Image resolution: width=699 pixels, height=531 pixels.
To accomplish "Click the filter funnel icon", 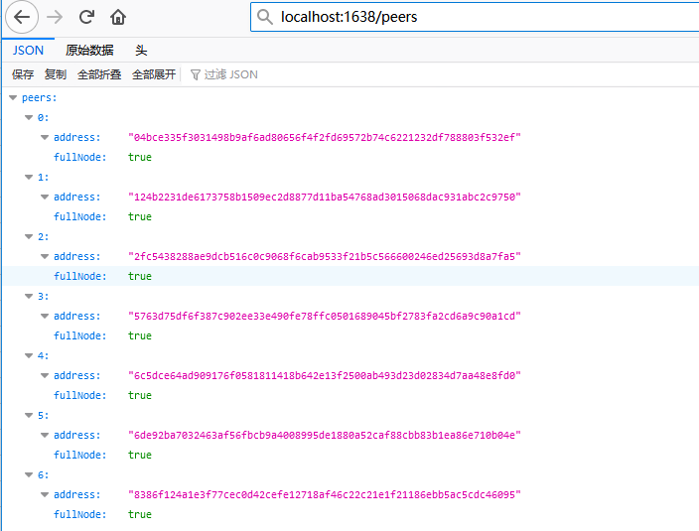I will coord(195,74).
